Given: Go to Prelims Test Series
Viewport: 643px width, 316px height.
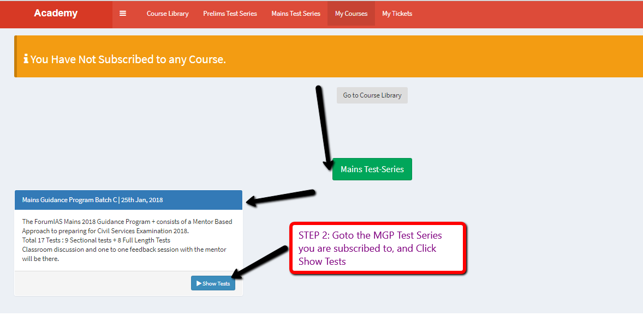Looking at the screenshot, I should pos(230,14).
